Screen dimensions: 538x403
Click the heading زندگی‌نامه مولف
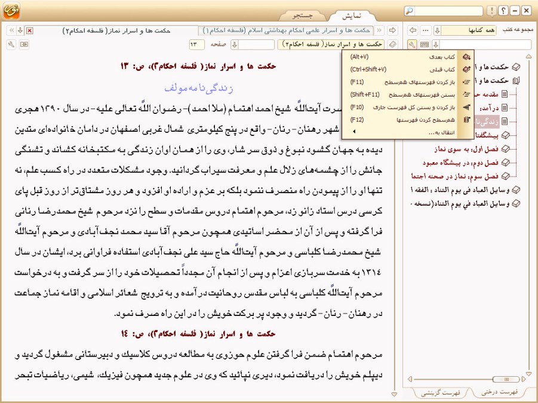(x=199, y=88)
